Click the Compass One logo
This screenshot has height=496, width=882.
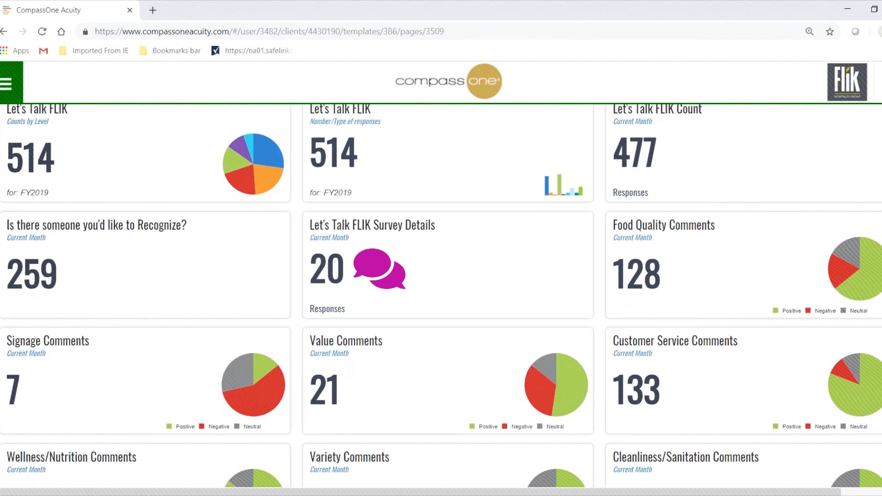[448, 81]
